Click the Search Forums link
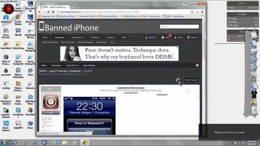Image resolution: width=260 pixels, height=146 pixels. coord(68,42)
